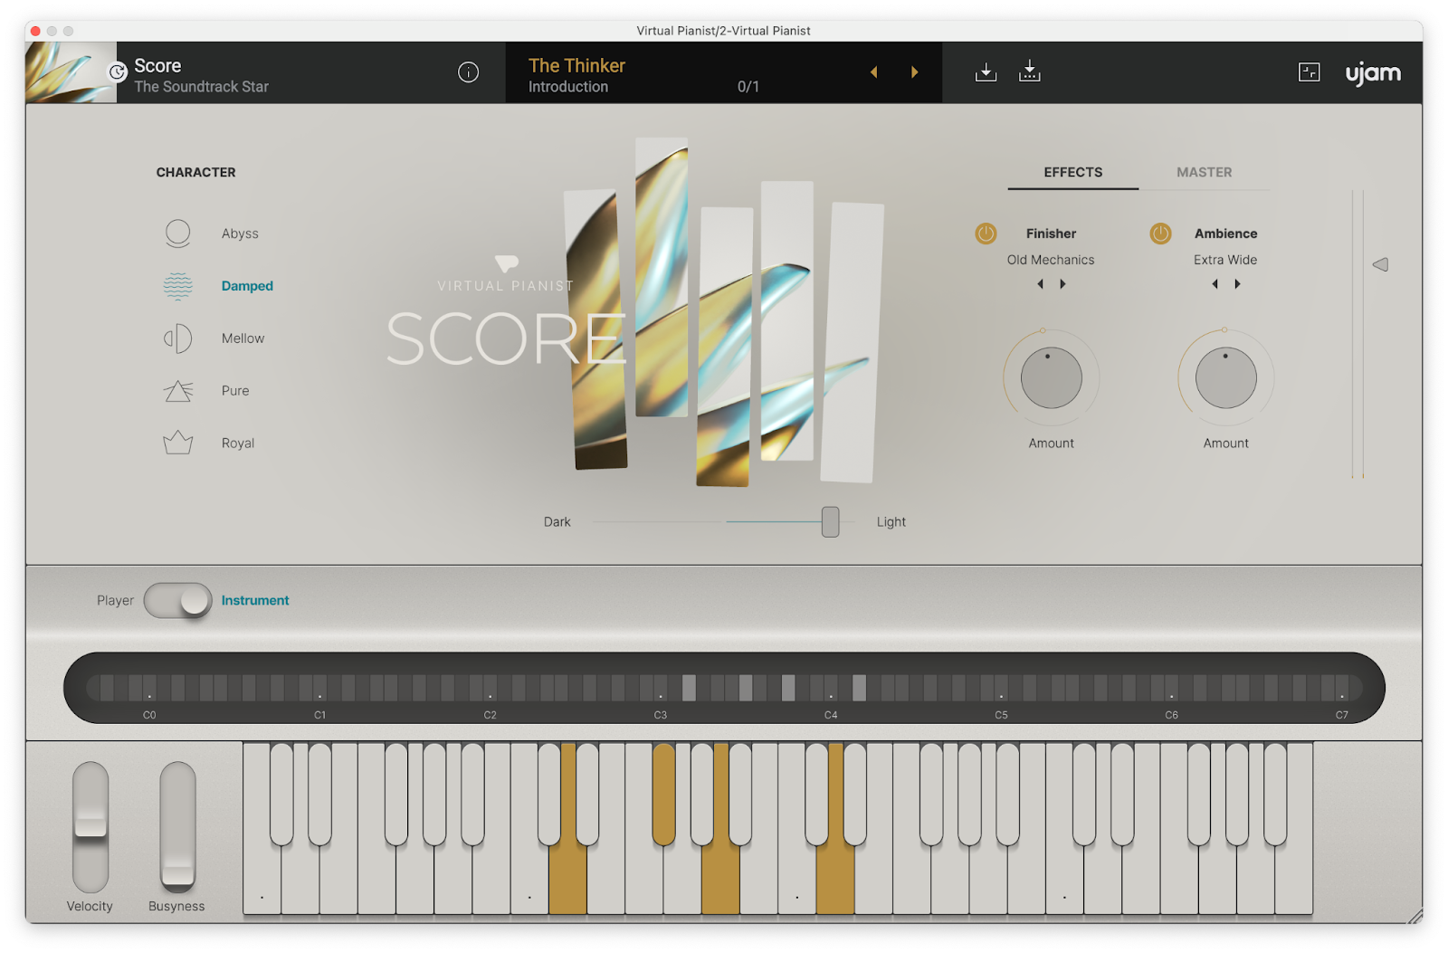Click the info icon in the header
1448x953 pixels.
click(468, 72)
